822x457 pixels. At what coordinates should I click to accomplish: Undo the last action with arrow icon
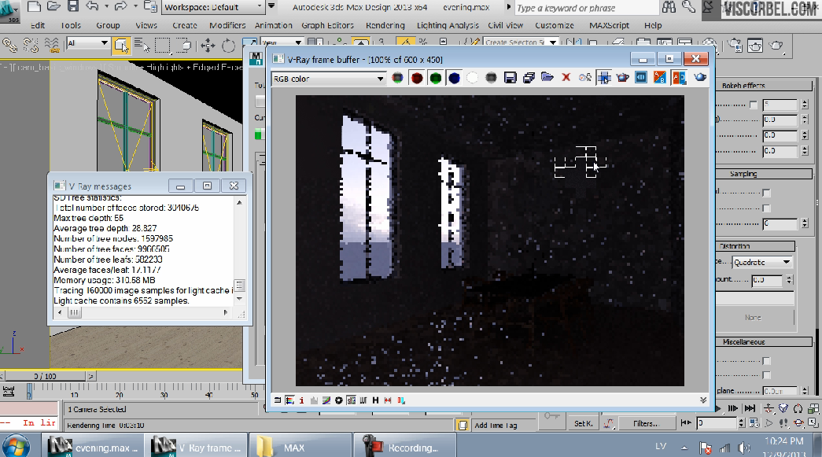tap(92, 7)
